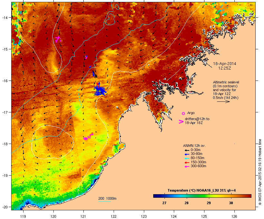Click the red 150-300m arrow legend symbol

[x=187, y=163]
